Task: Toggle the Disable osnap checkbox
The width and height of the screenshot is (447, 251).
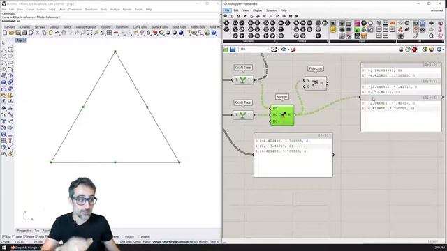Action: point(139,237)
